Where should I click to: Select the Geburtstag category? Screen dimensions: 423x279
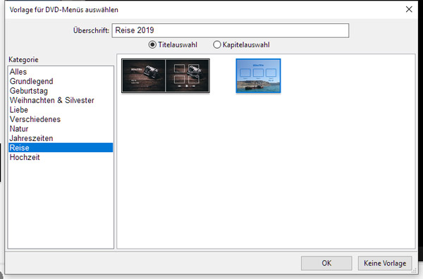(61, 91)
